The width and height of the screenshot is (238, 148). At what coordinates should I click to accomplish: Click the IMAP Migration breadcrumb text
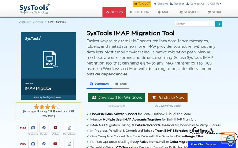(x=57, y=22)
